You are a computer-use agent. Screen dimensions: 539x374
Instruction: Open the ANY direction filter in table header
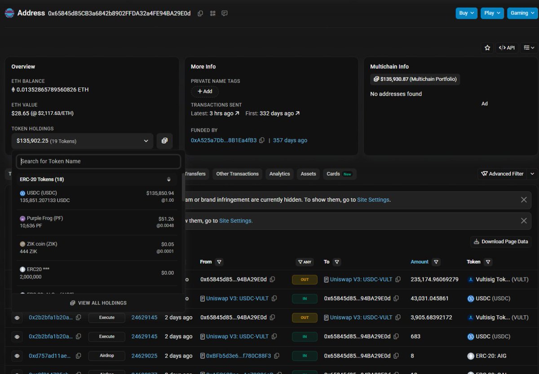point(305,262)
